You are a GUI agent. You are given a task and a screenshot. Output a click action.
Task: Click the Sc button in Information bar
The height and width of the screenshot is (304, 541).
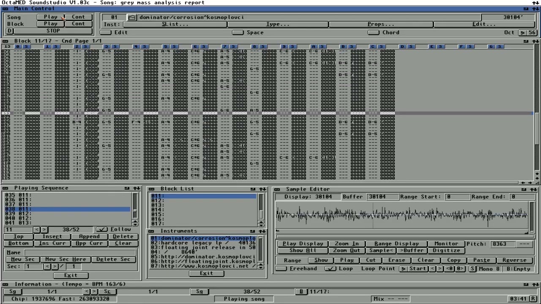tap(107, 292)
